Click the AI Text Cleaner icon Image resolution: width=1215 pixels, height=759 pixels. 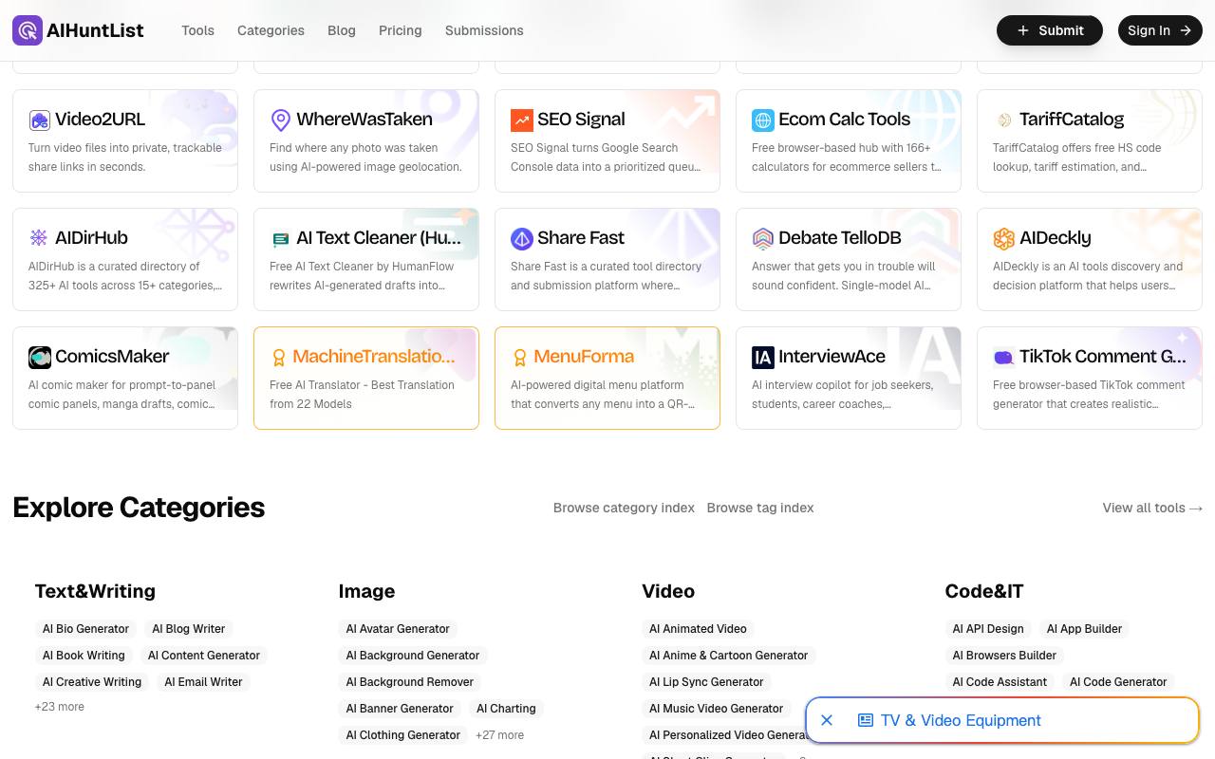click(x=281, y=238)
